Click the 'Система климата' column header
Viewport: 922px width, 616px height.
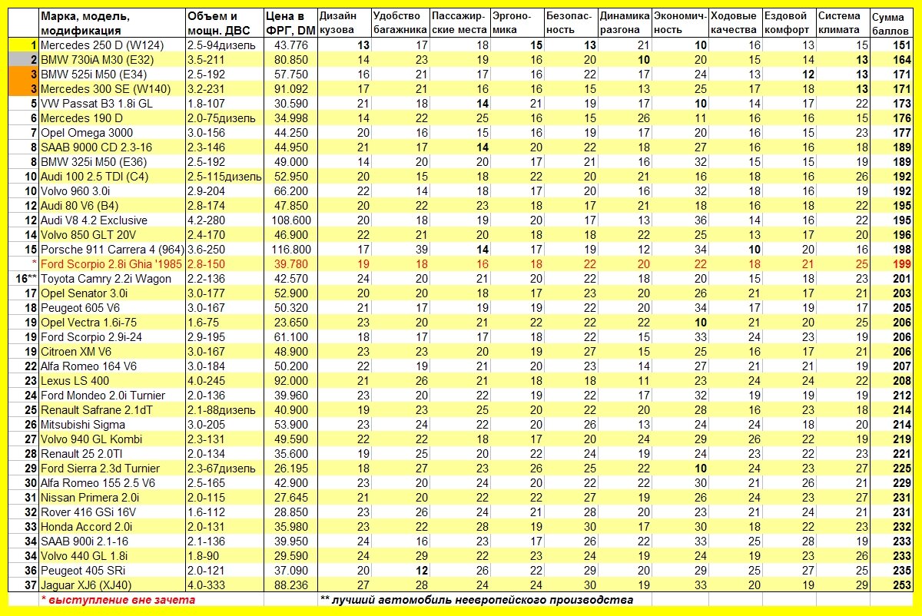843,23
